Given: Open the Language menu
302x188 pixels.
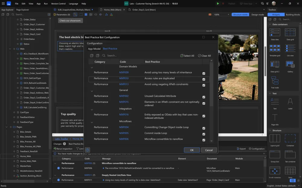Looking at the screenshot, I should (73, 3).
